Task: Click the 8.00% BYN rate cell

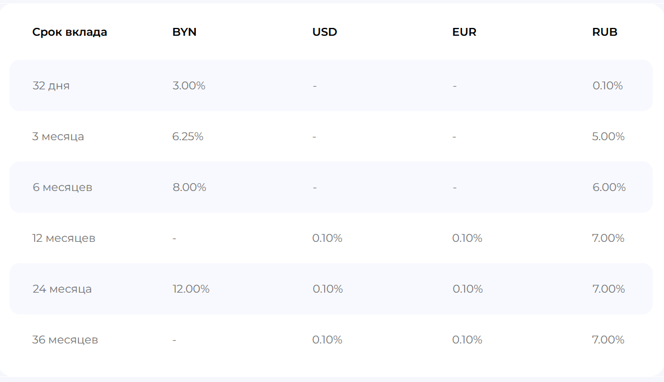Action: coord(189,187)
